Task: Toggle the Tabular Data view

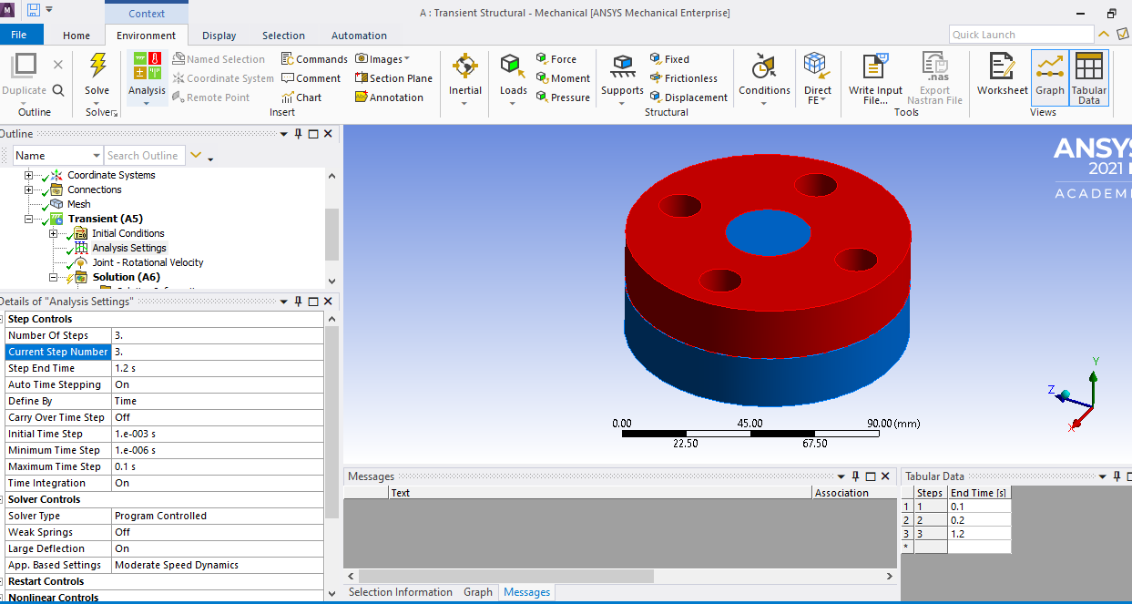Action: point(1089,78)
